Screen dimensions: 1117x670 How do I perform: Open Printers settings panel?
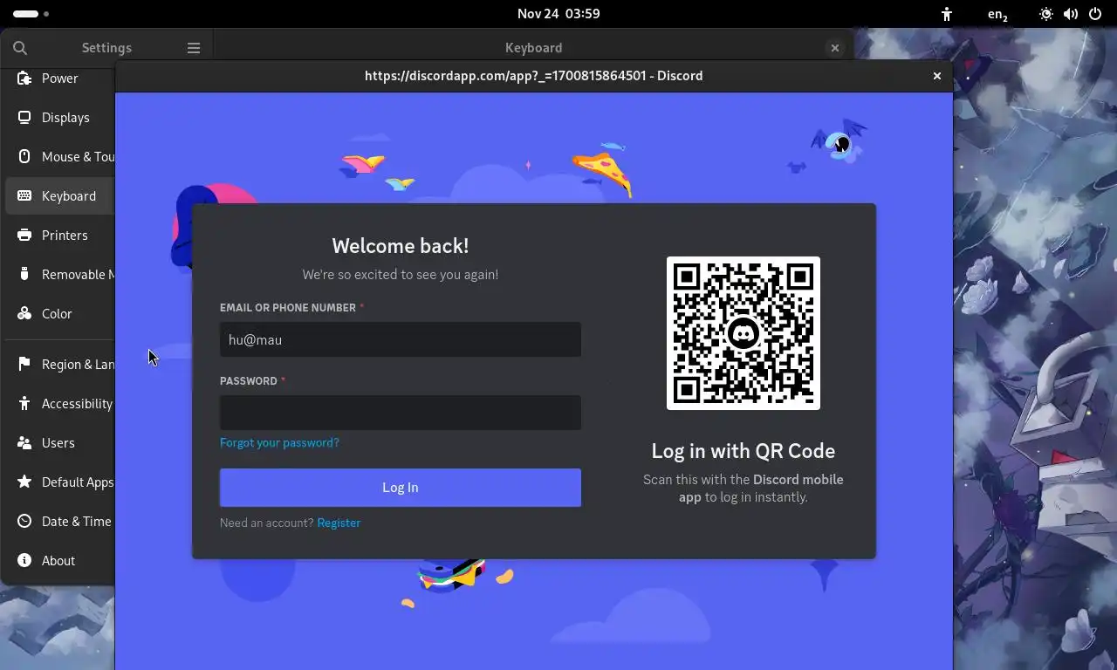(60, 236)
